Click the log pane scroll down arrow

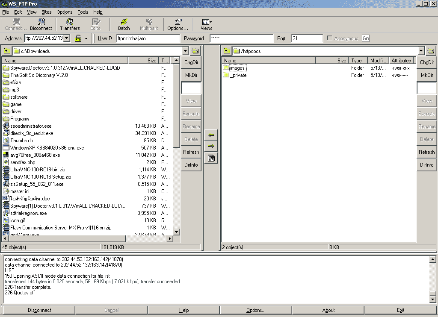[432, 299]
